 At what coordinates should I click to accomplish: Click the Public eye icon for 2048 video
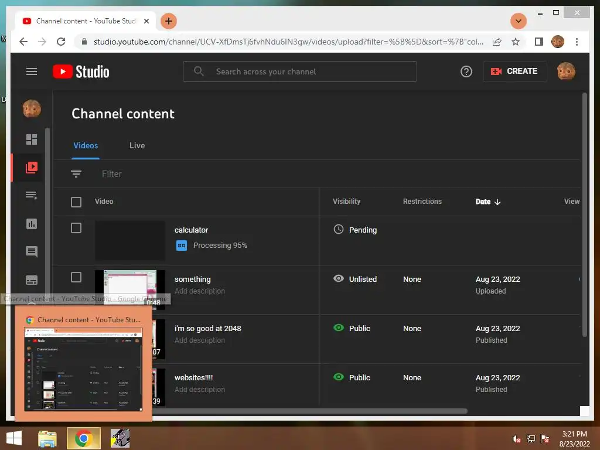tap(339, 328)
